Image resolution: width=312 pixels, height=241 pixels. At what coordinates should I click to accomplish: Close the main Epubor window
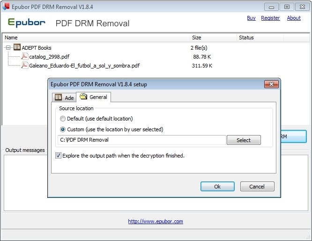[x=302, y=7]
